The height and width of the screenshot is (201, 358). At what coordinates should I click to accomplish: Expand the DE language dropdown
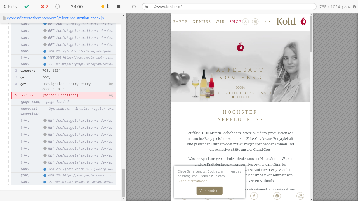tap(267, 21)
